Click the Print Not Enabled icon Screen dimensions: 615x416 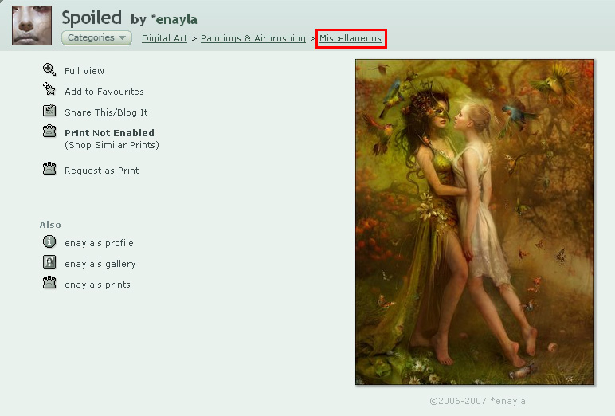49,131
